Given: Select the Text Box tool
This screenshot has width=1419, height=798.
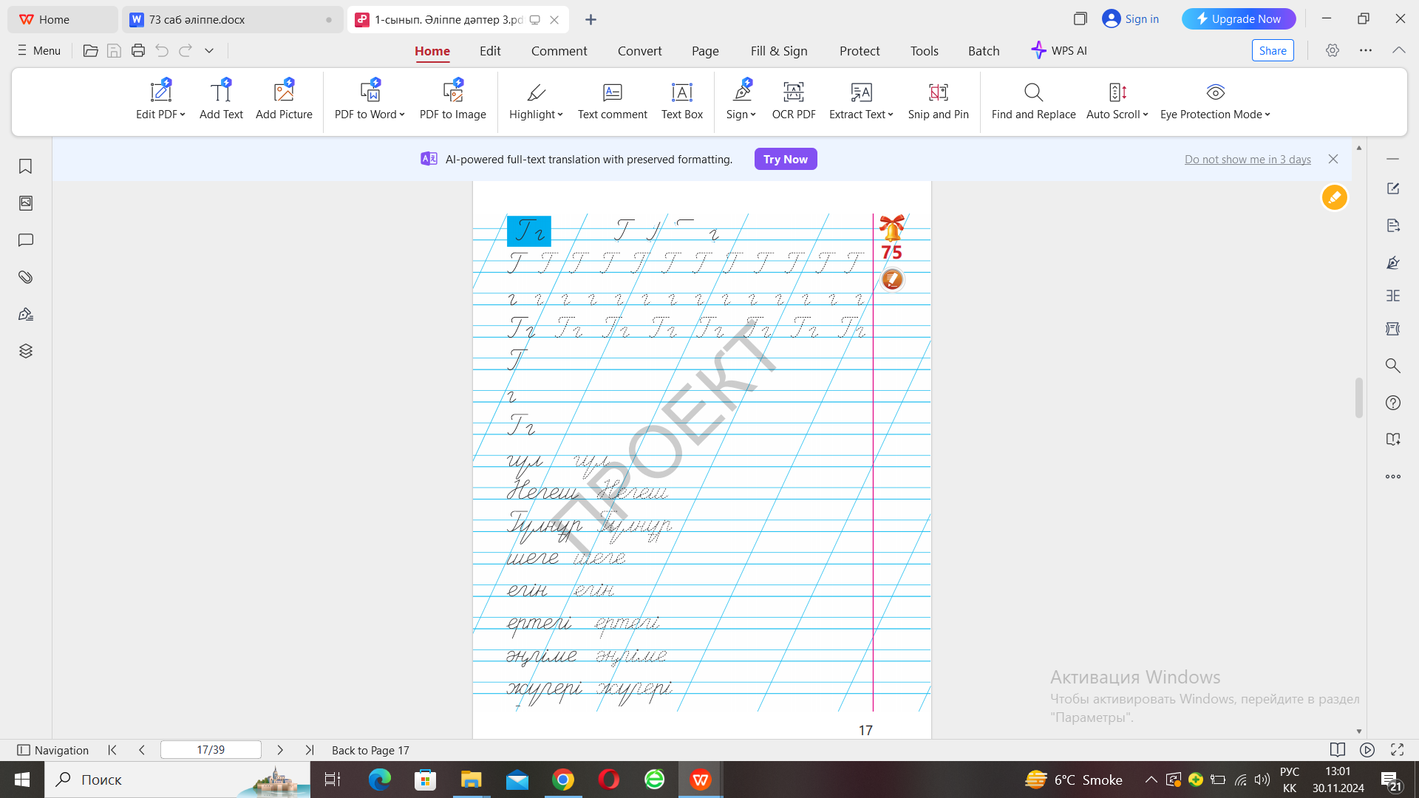Looking at the screenshot, I should click(x=681, y=100).
